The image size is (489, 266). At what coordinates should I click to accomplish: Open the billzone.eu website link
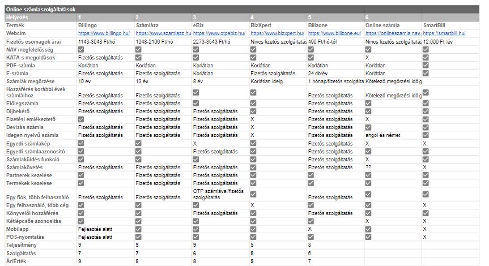pos(332,34)
